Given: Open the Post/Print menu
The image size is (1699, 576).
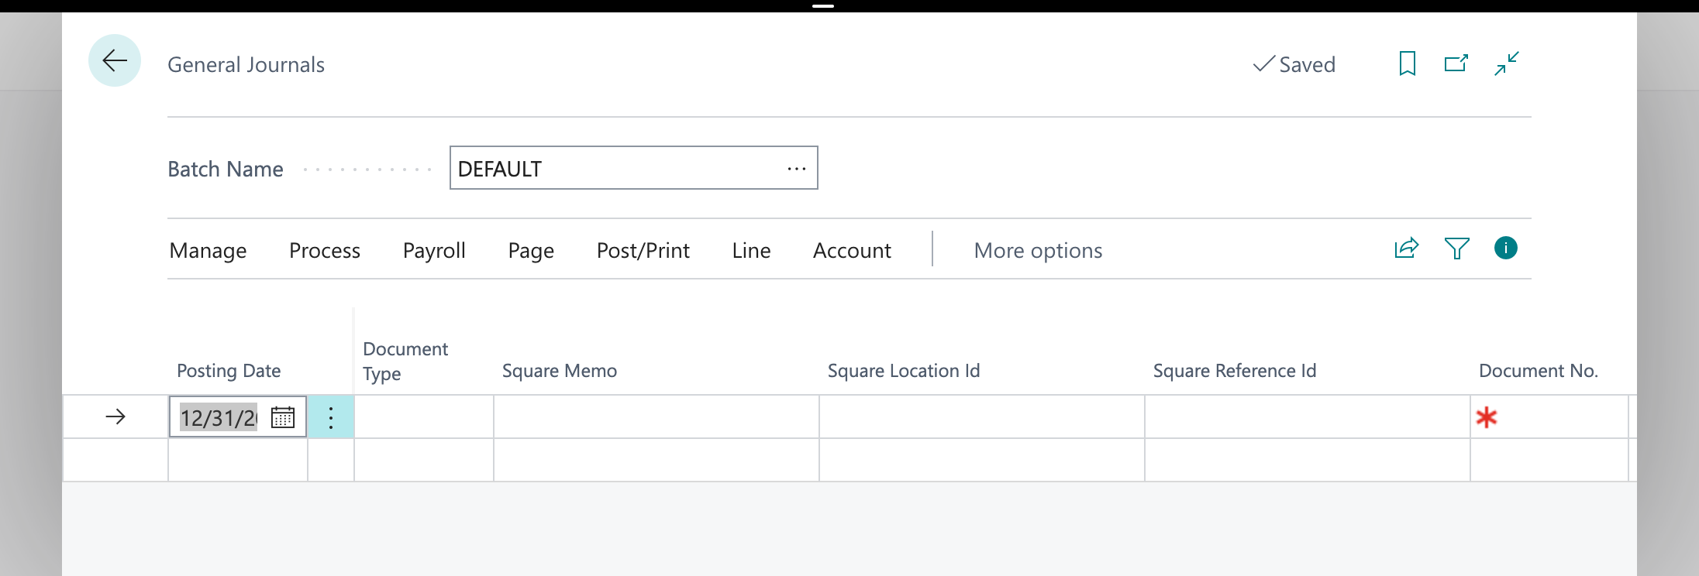Looking at the screenshot, I should click(x=643, y=251).
